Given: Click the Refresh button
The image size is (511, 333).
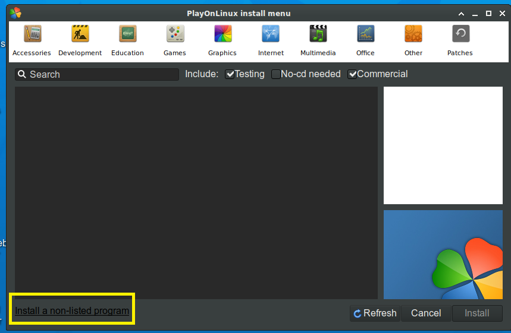Looking at the screenshot, I should tap(375, 313).
